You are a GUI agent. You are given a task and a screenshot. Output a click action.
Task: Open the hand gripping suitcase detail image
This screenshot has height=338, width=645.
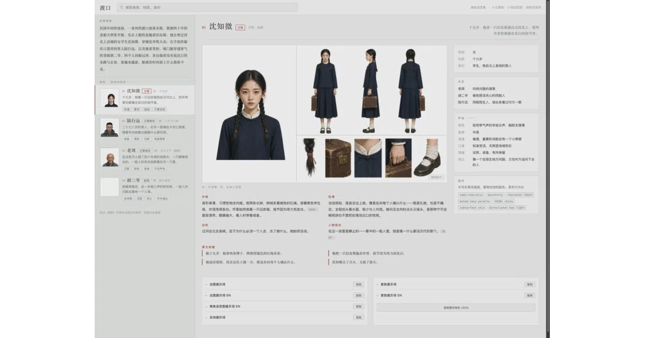click(x=398, y=158)
